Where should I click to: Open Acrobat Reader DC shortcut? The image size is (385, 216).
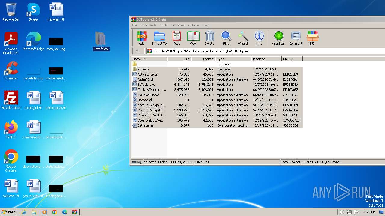coord(11,43)
